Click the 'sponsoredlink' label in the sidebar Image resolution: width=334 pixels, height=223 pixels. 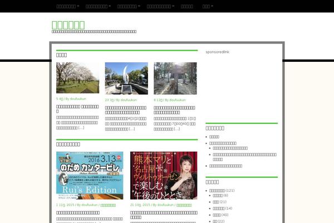[x=217, y=52]
